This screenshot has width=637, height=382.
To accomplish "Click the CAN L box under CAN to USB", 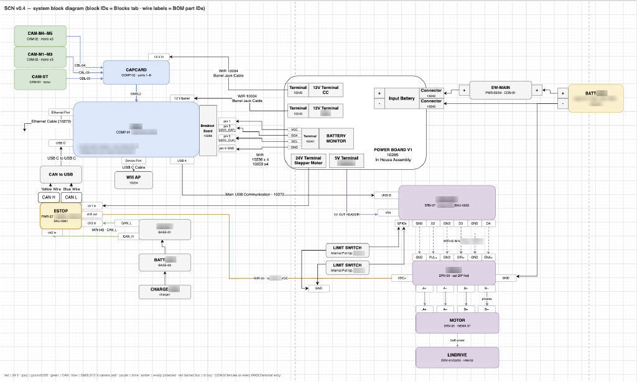I will 71,197.
